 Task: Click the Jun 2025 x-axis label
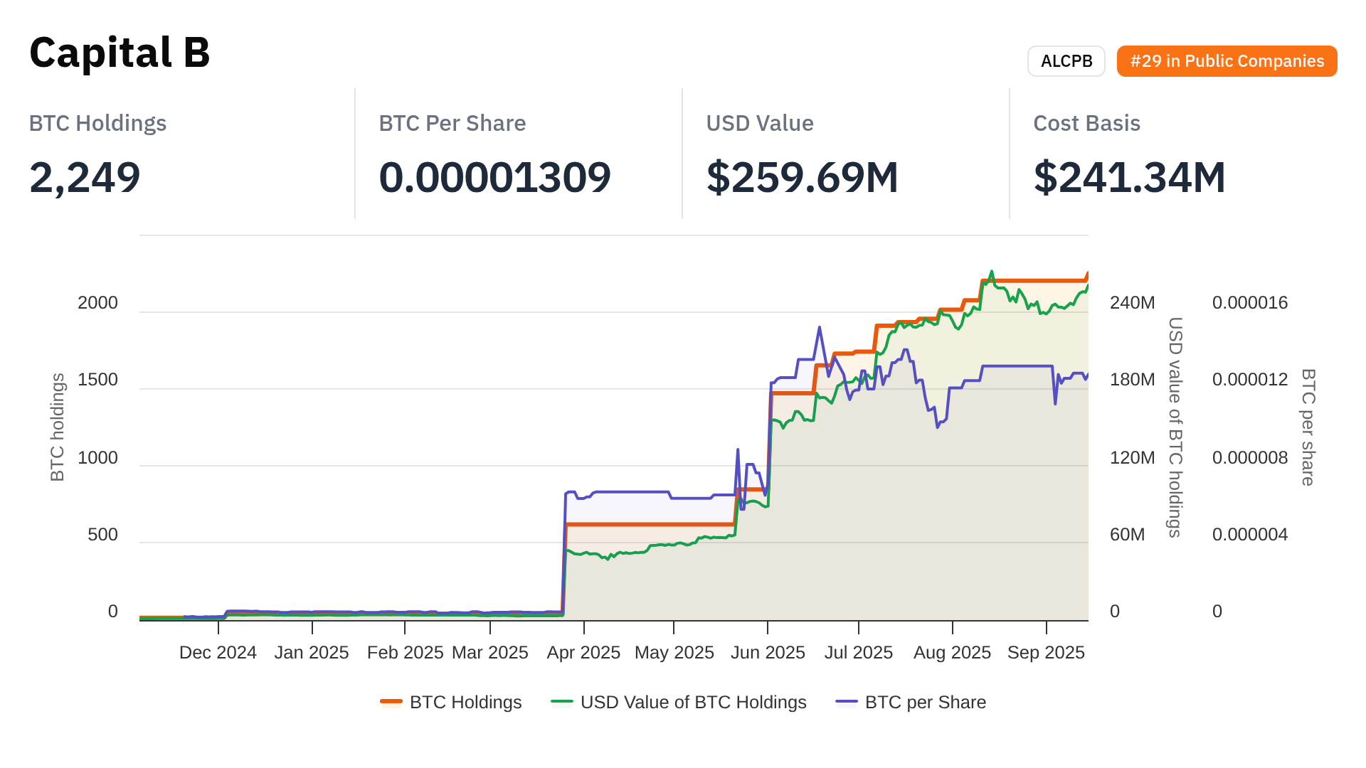pos(768,652)
